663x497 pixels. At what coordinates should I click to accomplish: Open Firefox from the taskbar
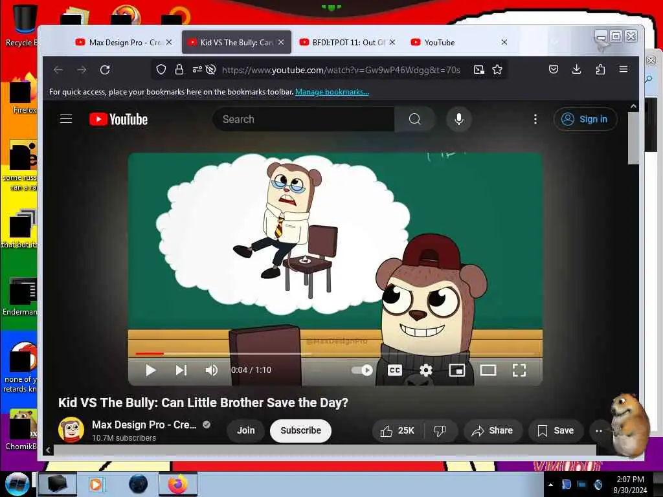[x=177, y=484]
